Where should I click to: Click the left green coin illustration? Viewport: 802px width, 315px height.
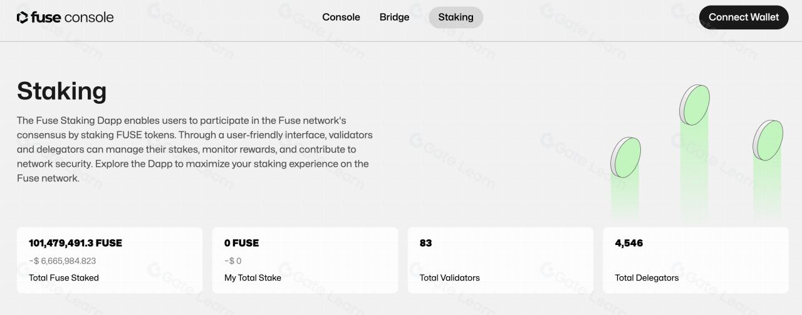click(626, 157)
